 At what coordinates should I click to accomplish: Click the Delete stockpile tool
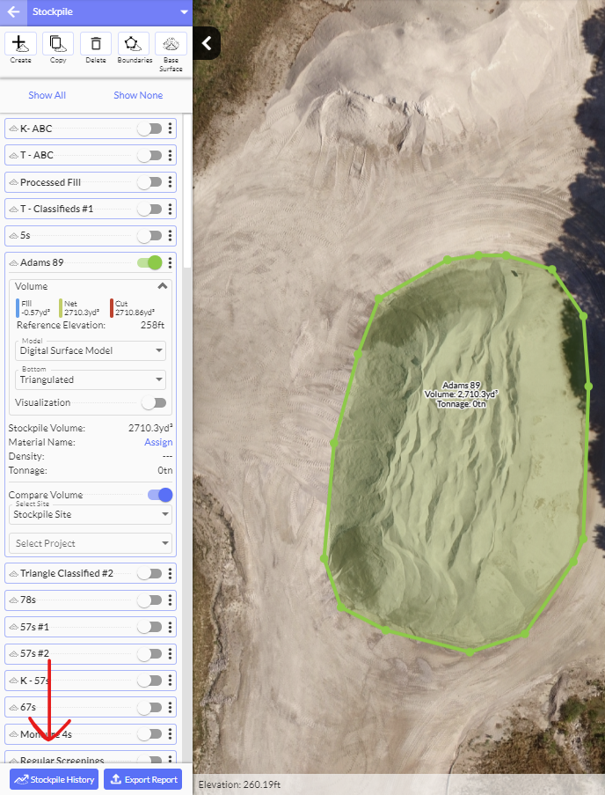pos(96,48)
